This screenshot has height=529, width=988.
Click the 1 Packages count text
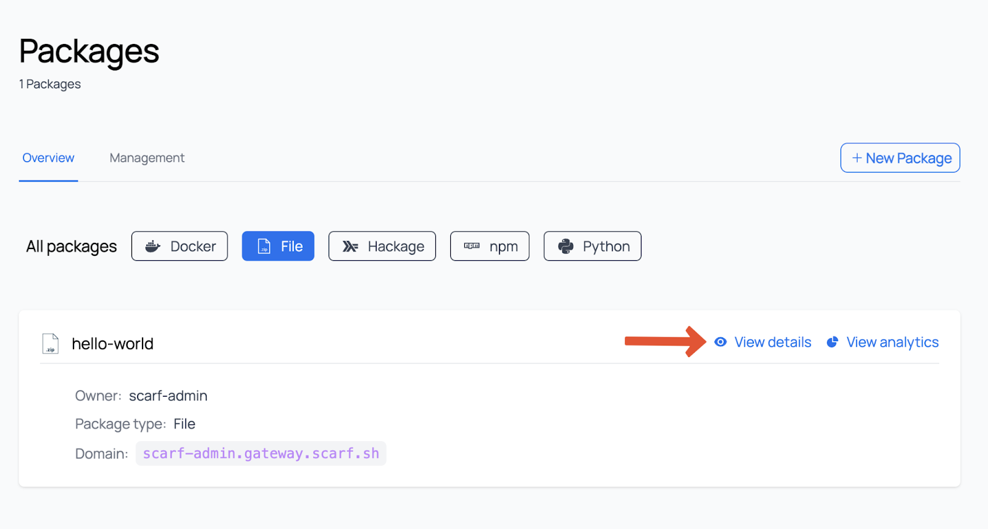(50, 85)
